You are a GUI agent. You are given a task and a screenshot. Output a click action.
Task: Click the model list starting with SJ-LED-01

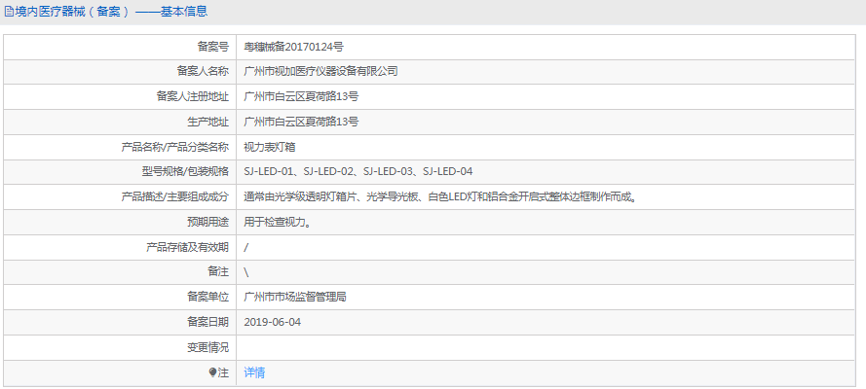(358, 172)
